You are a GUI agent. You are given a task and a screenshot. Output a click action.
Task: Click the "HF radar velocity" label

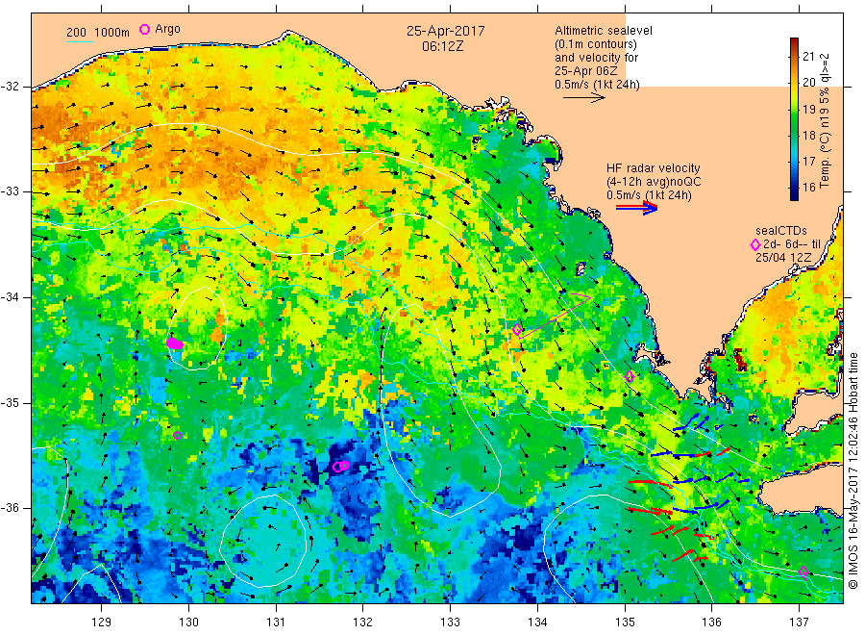tap(654, 167)
